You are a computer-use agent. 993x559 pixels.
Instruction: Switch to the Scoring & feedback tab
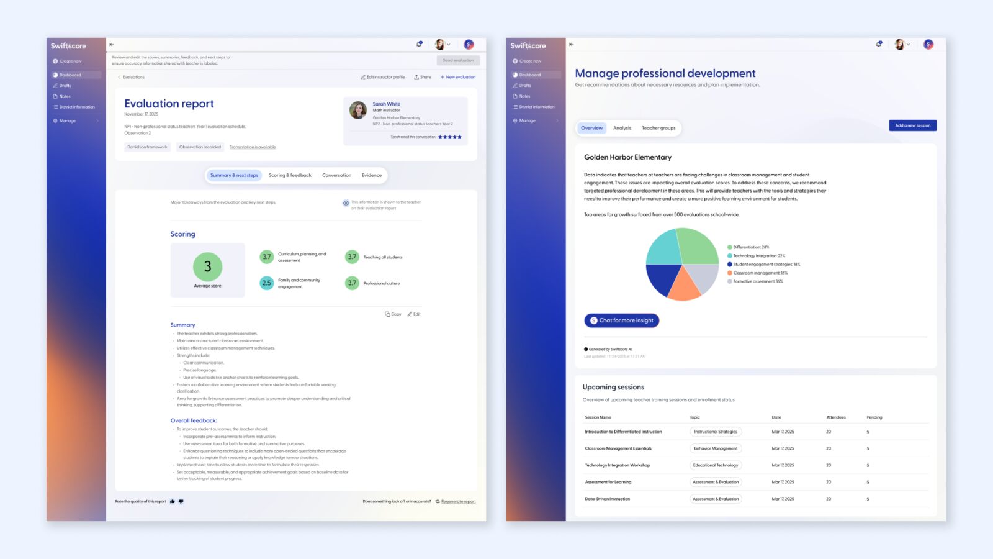pyautogui.click(x=290, y=175)
